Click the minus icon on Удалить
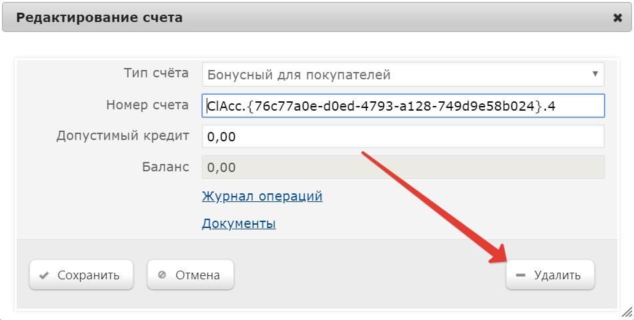Viewport: 634px width, 320px height. (x=521, y=275)
